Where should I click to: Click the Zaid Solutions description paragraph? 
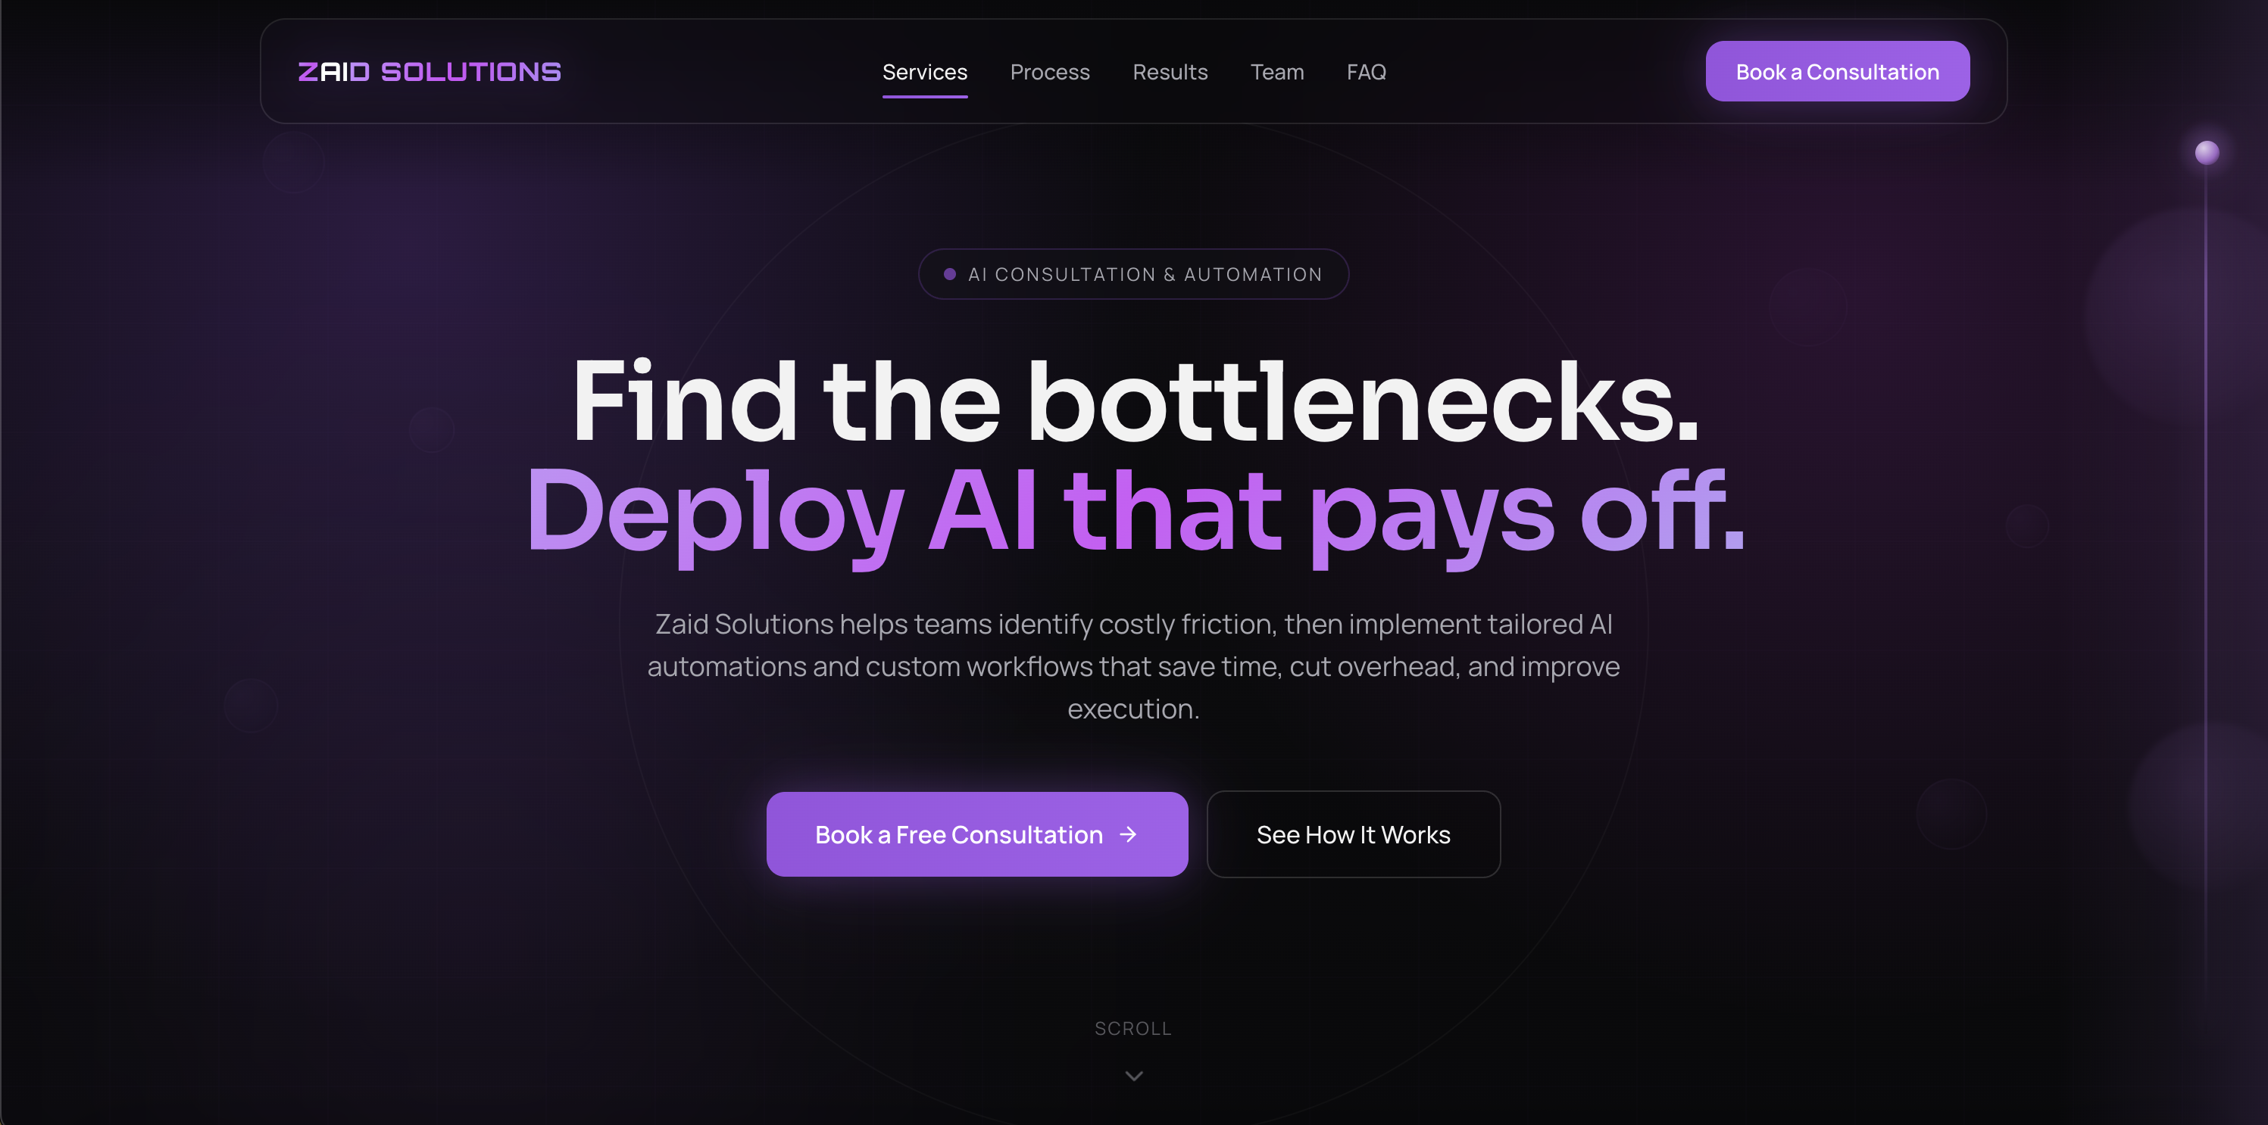pos(1134,666)
